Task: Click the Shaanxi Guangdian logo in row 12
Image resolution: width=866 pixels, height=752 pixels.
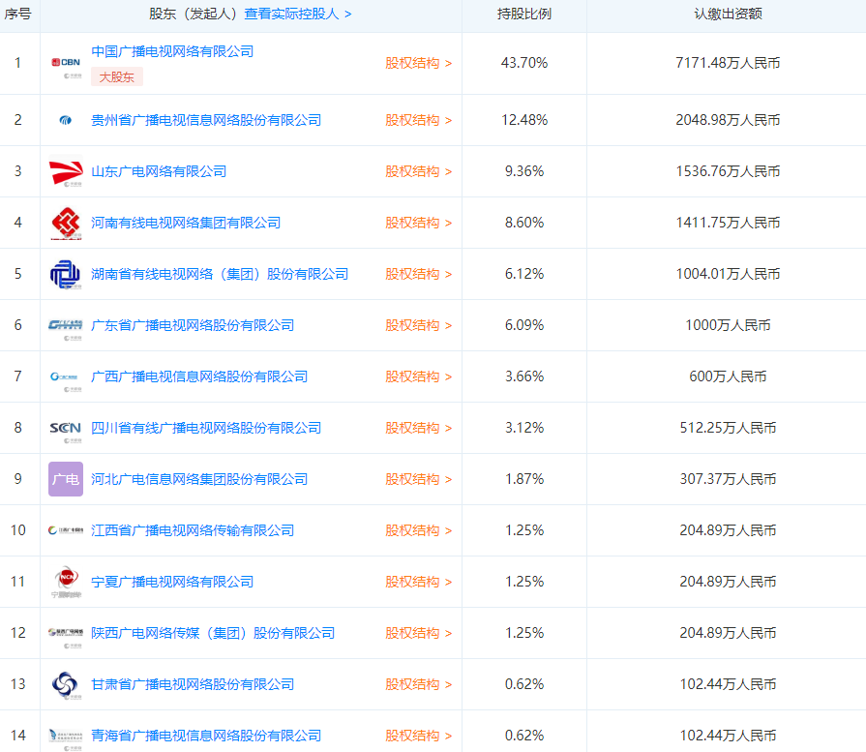Action: [66, 633]
